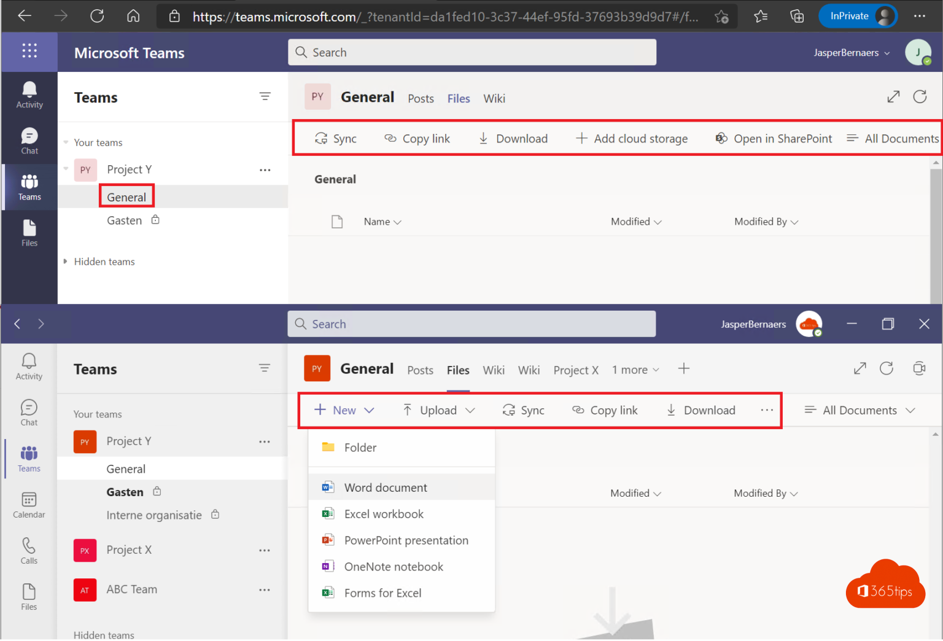Start a meeting with the Meet now icon

click(919, 368)
